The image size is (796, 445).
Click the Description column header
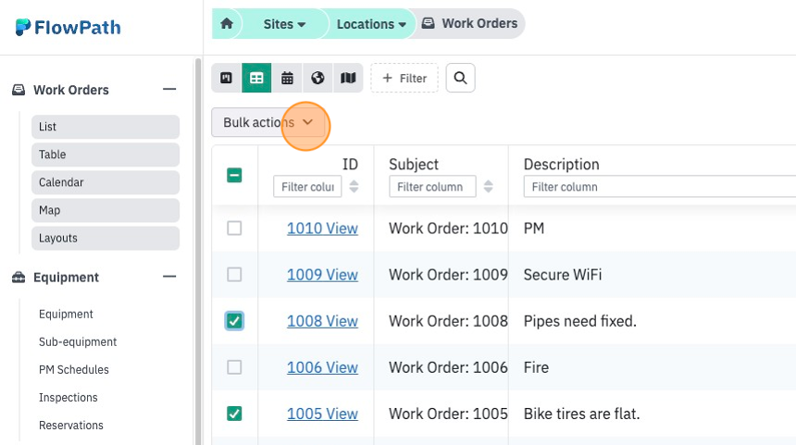(x=562, y=165)
